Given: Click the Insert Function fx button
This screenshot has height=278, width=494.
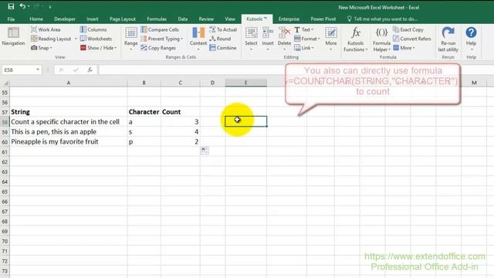Looking at the screenshot, I should [90, 69].
